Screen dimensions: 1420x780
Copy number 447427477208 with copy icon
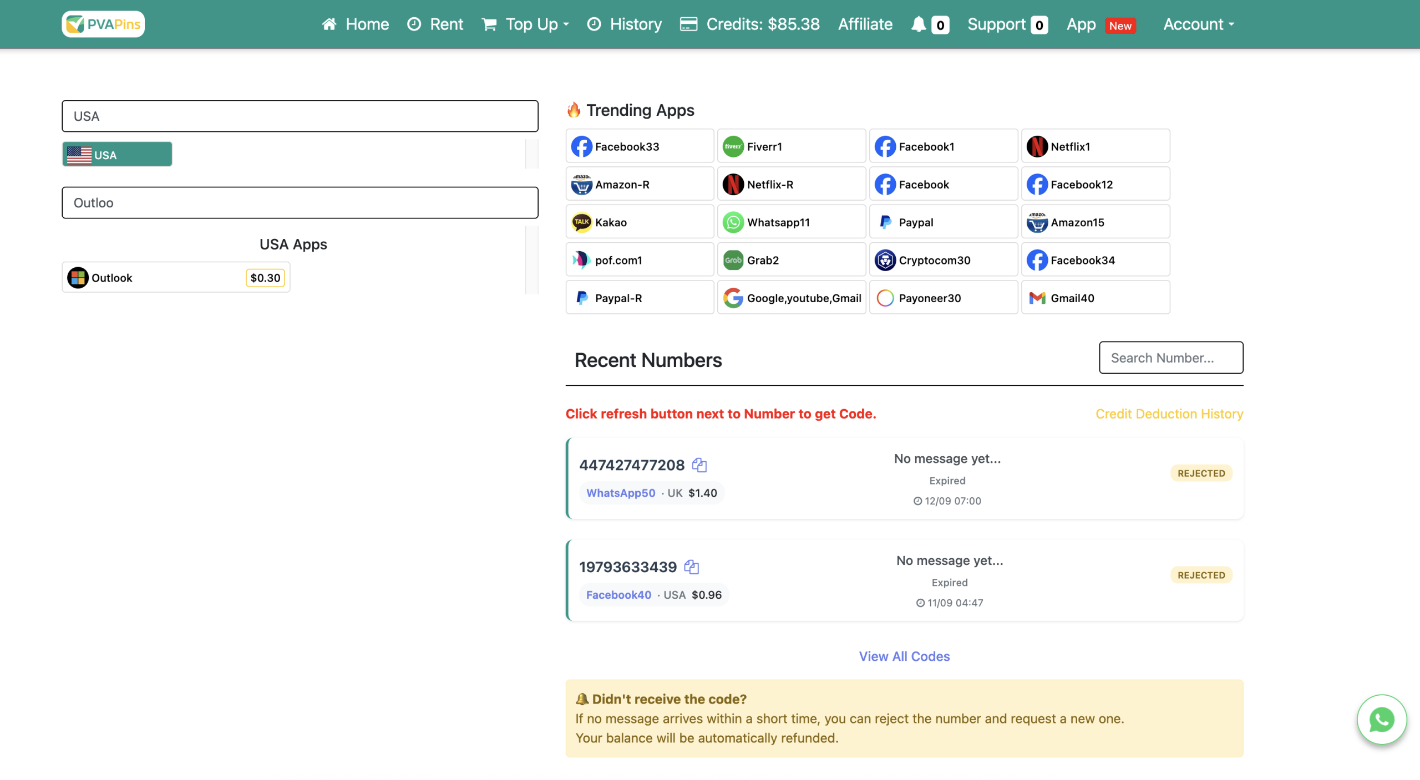699,465
